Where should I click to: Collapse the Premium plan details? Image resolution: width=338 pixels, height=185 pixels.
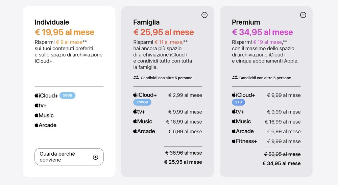pos(303,15)
